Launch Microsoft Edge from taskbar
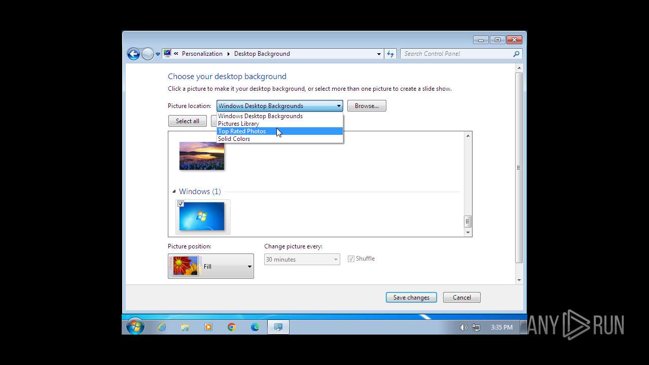Screen dimensions: 649x365 [x=255, y=327]
